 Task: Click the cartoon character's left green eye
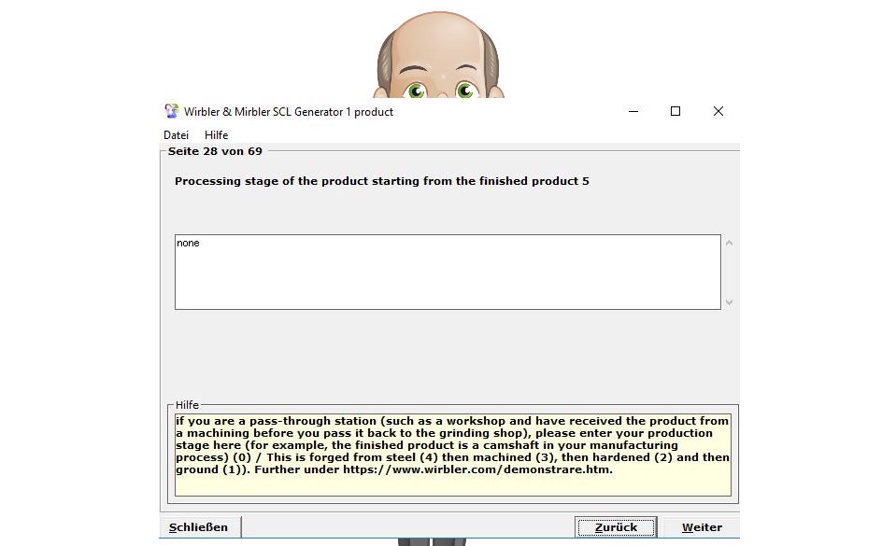click(x=417, y=91)
